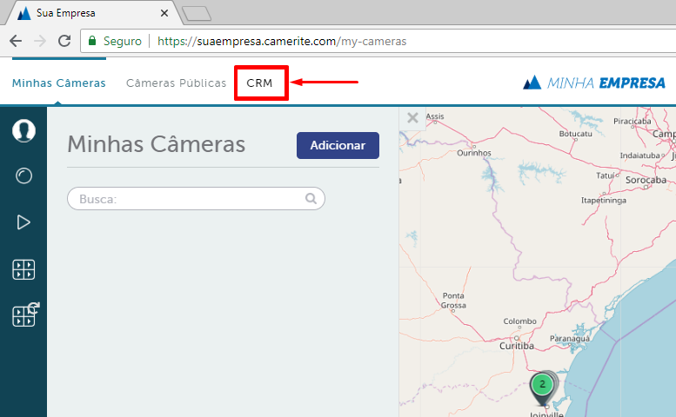Click the mosaic icon with refresh arrow

[x=24, y=315]
